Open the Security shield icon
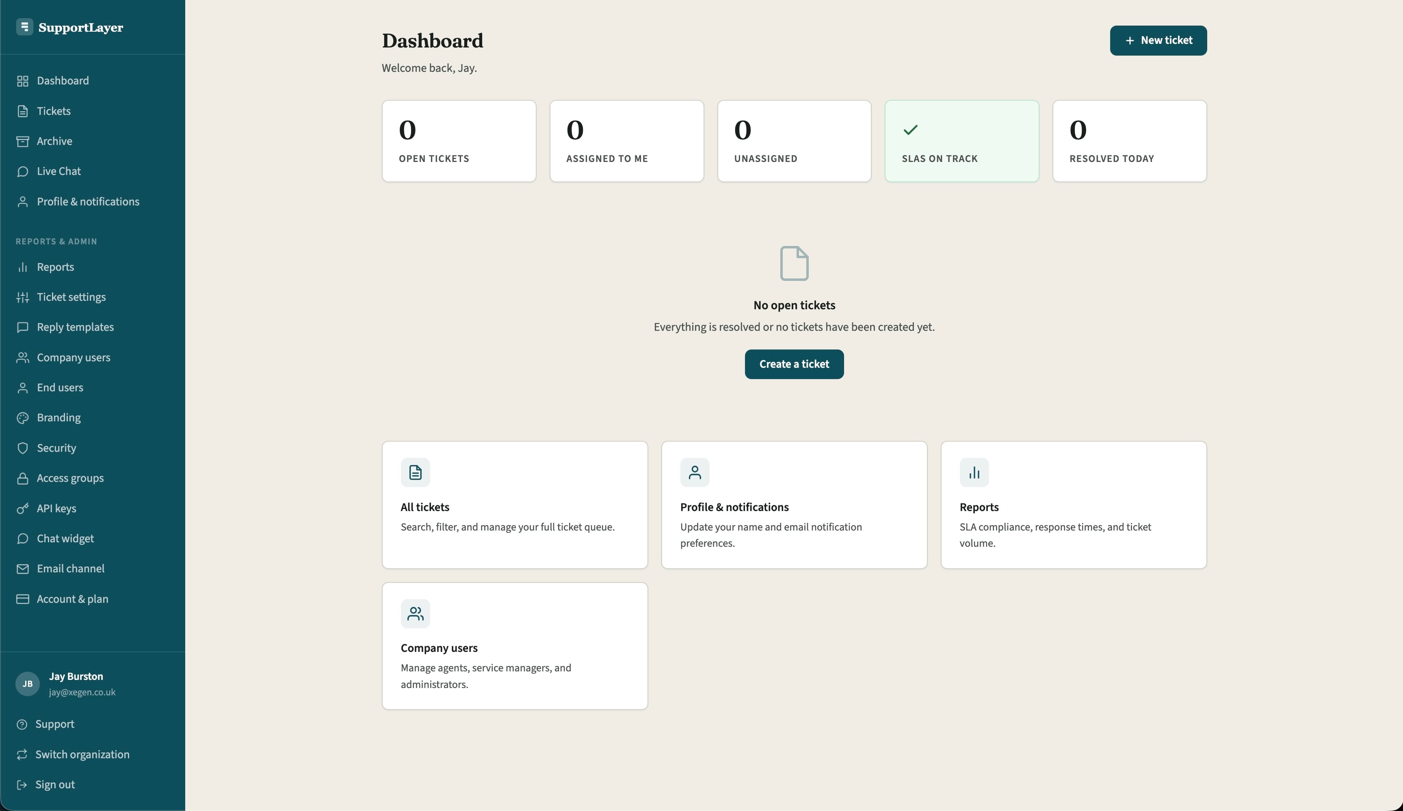This screenshot has width=1403, height=811. (x=22, y=448)
